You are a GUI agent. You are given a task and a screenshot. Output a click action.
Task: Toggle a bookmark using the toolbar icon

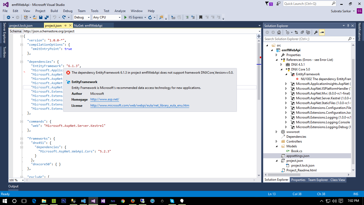(201, 17)
